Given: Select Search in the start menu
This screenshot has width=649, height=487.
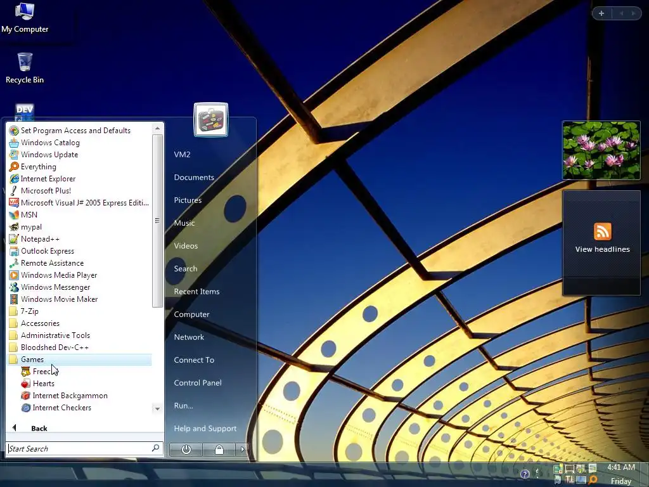Looking at the screenshot, I should coord(186,268).
